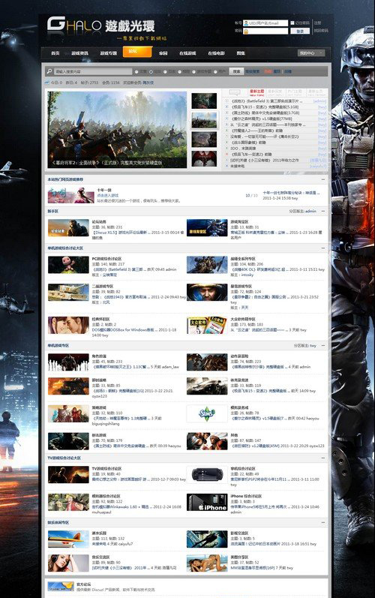Open the 游戏淘宝区 forum image

click(x=207, y=228)
